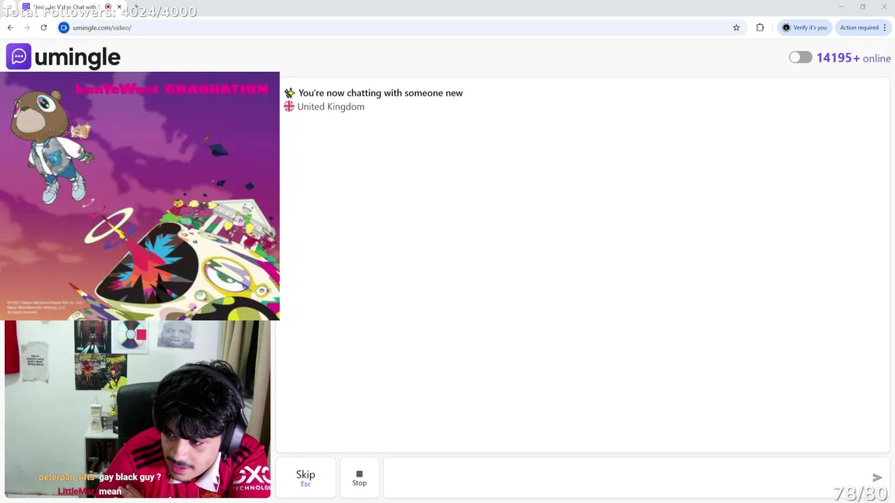Image resolution: width=895 pixels, height=503 pixels.
Task: Click the chat message input field
Action: pyautogui.click(x=626, y=478)
